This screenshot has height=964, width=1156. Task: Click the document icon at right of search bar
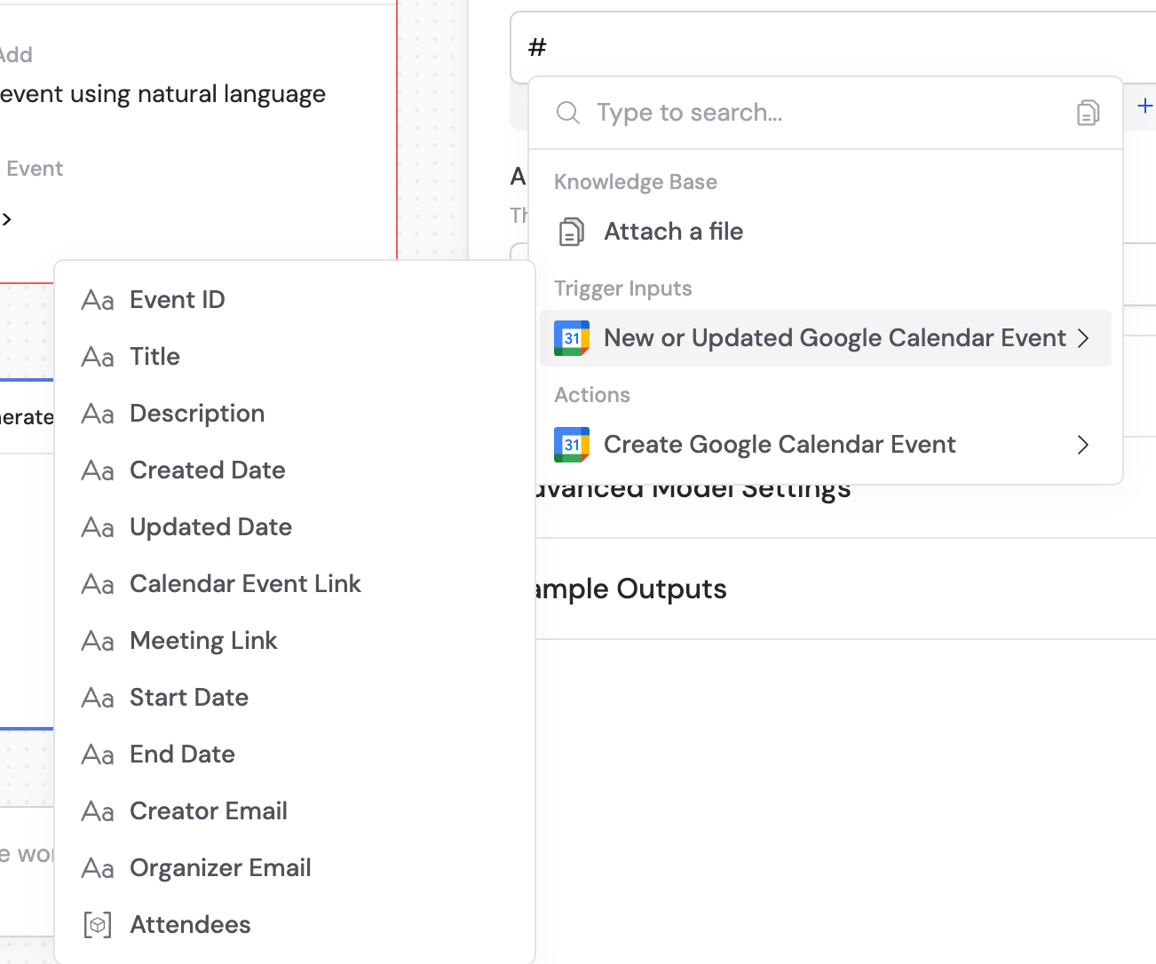[x=1088, y=113]
